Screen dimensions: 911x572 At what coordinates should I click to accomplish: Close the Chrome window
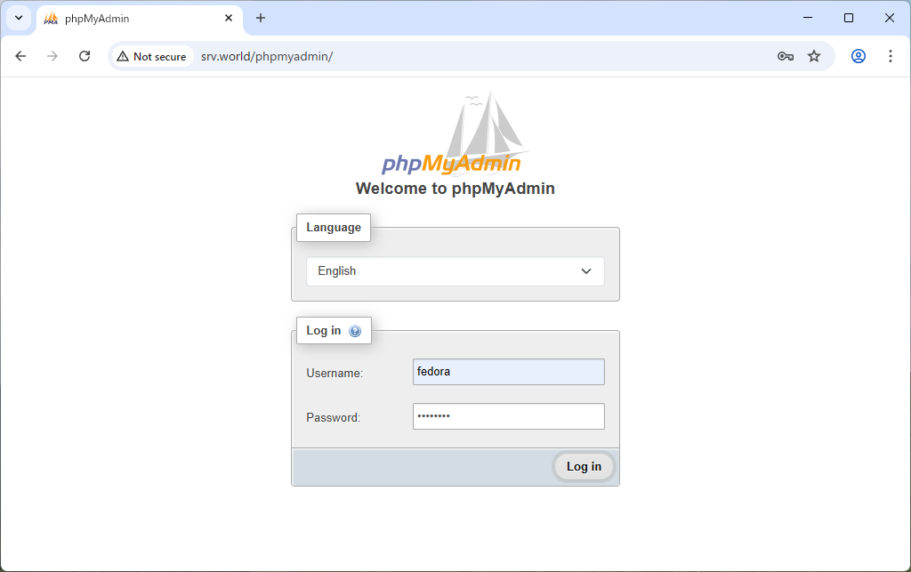(889, 18)
